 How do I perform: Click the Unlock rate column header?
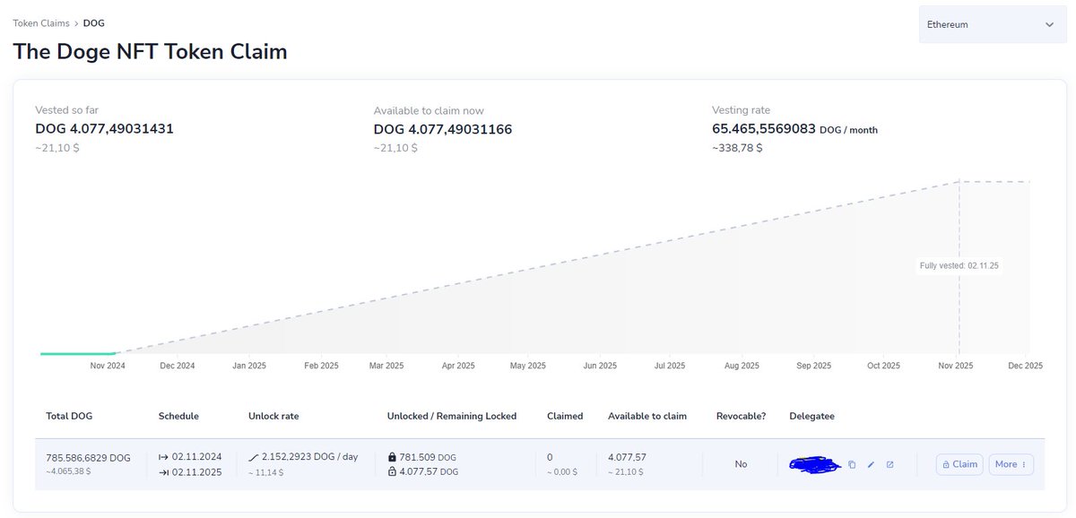click(273, 416)
